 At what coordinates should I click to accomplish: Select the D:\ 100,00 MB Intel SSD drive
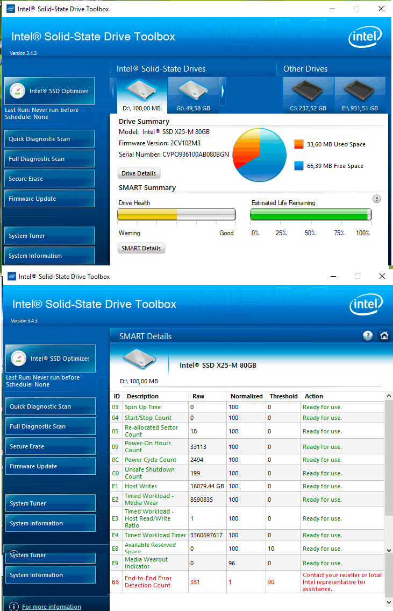pos(141,95)
